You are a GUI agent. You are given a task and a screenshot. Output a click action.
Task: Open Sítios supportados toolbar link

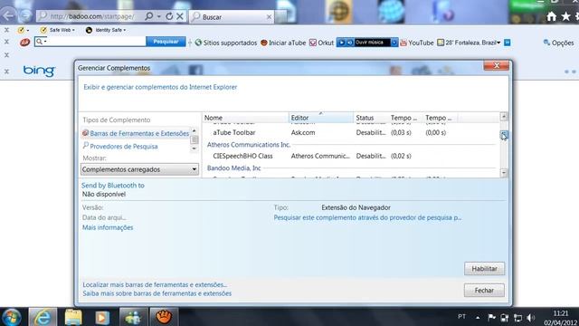[226, 43]
